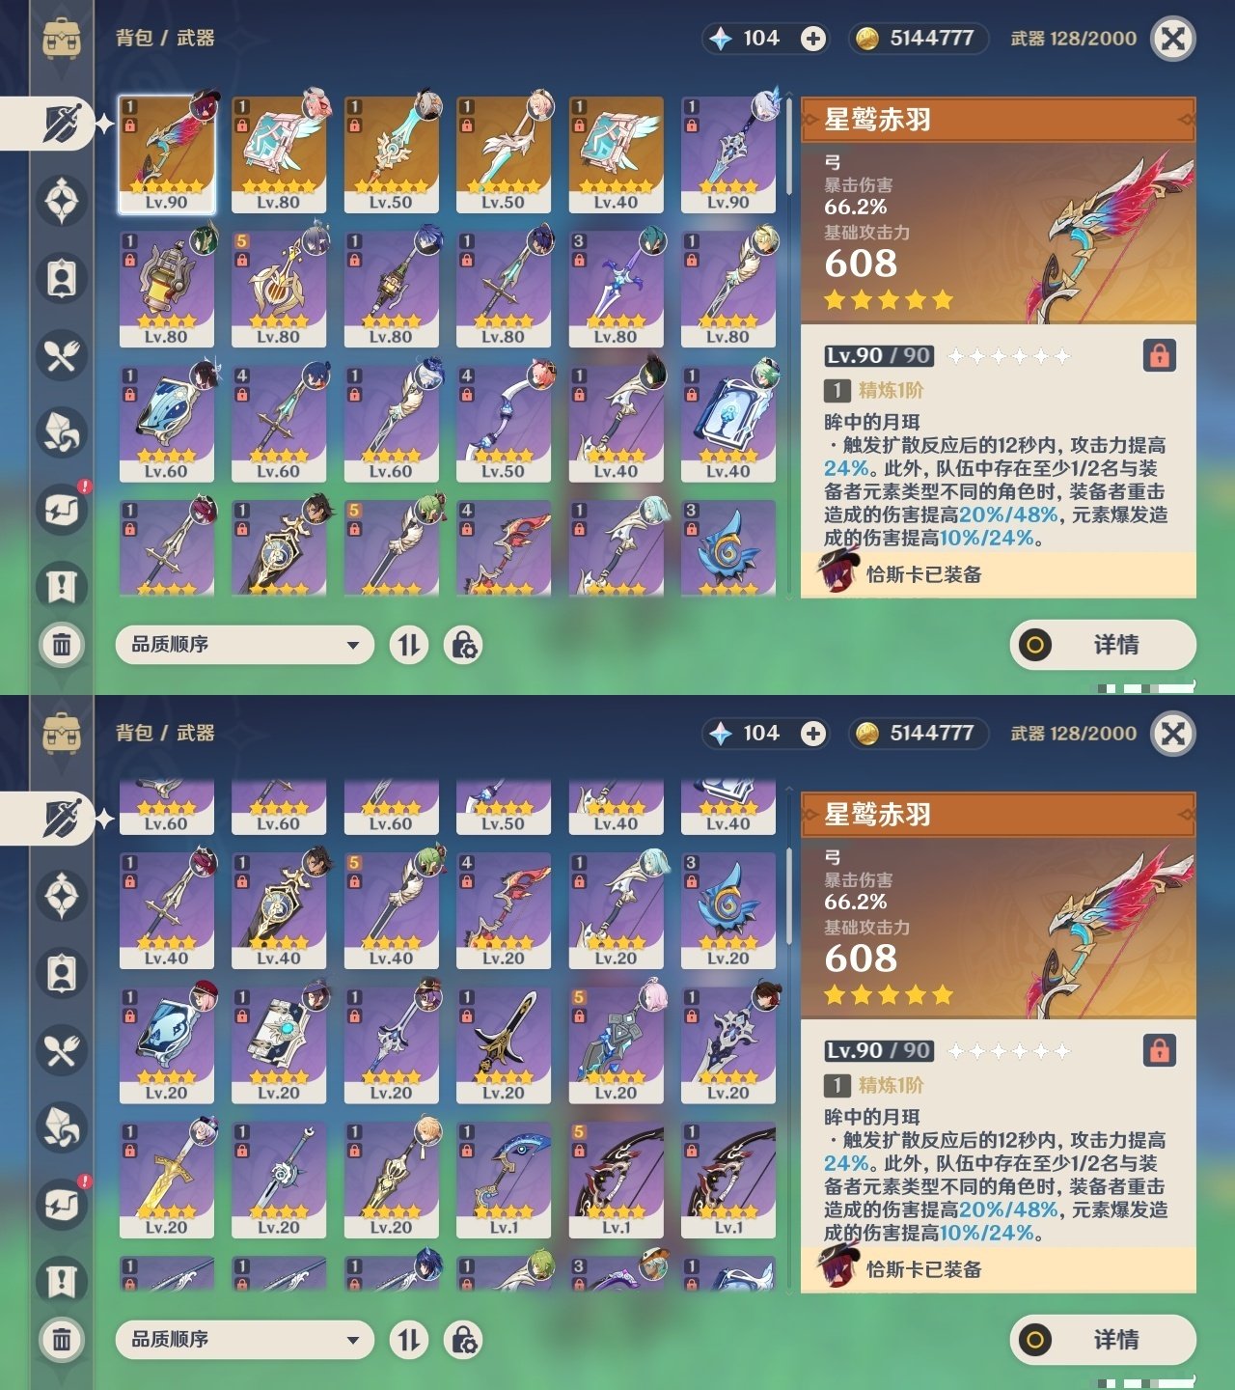Select the Materials tab in lower sidebar
Image resolution: width=1235 pixels, height=1390 pixels.
point(62,1127)
